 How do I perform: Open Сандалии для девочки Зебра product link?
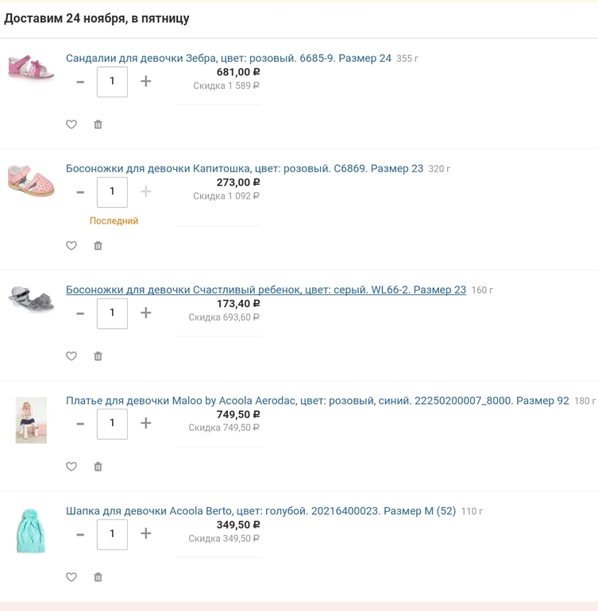[x=228, y=59]
